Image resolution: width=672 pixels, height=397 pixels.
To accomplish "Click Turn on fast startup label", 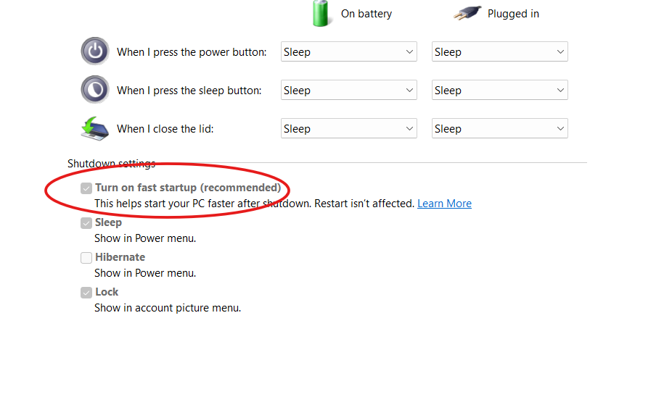I will pyautogui.click(x=188, y=188).
